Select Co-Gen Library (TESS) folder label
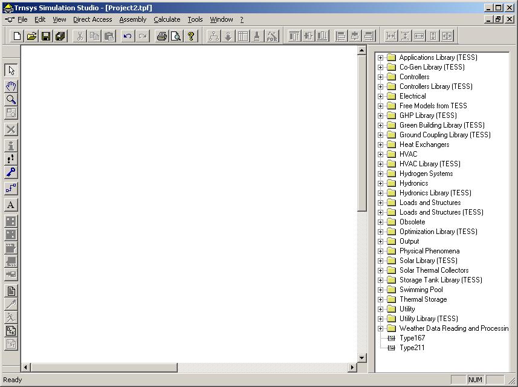This screenshot has height=387, width=518. [x=432, y=67]
